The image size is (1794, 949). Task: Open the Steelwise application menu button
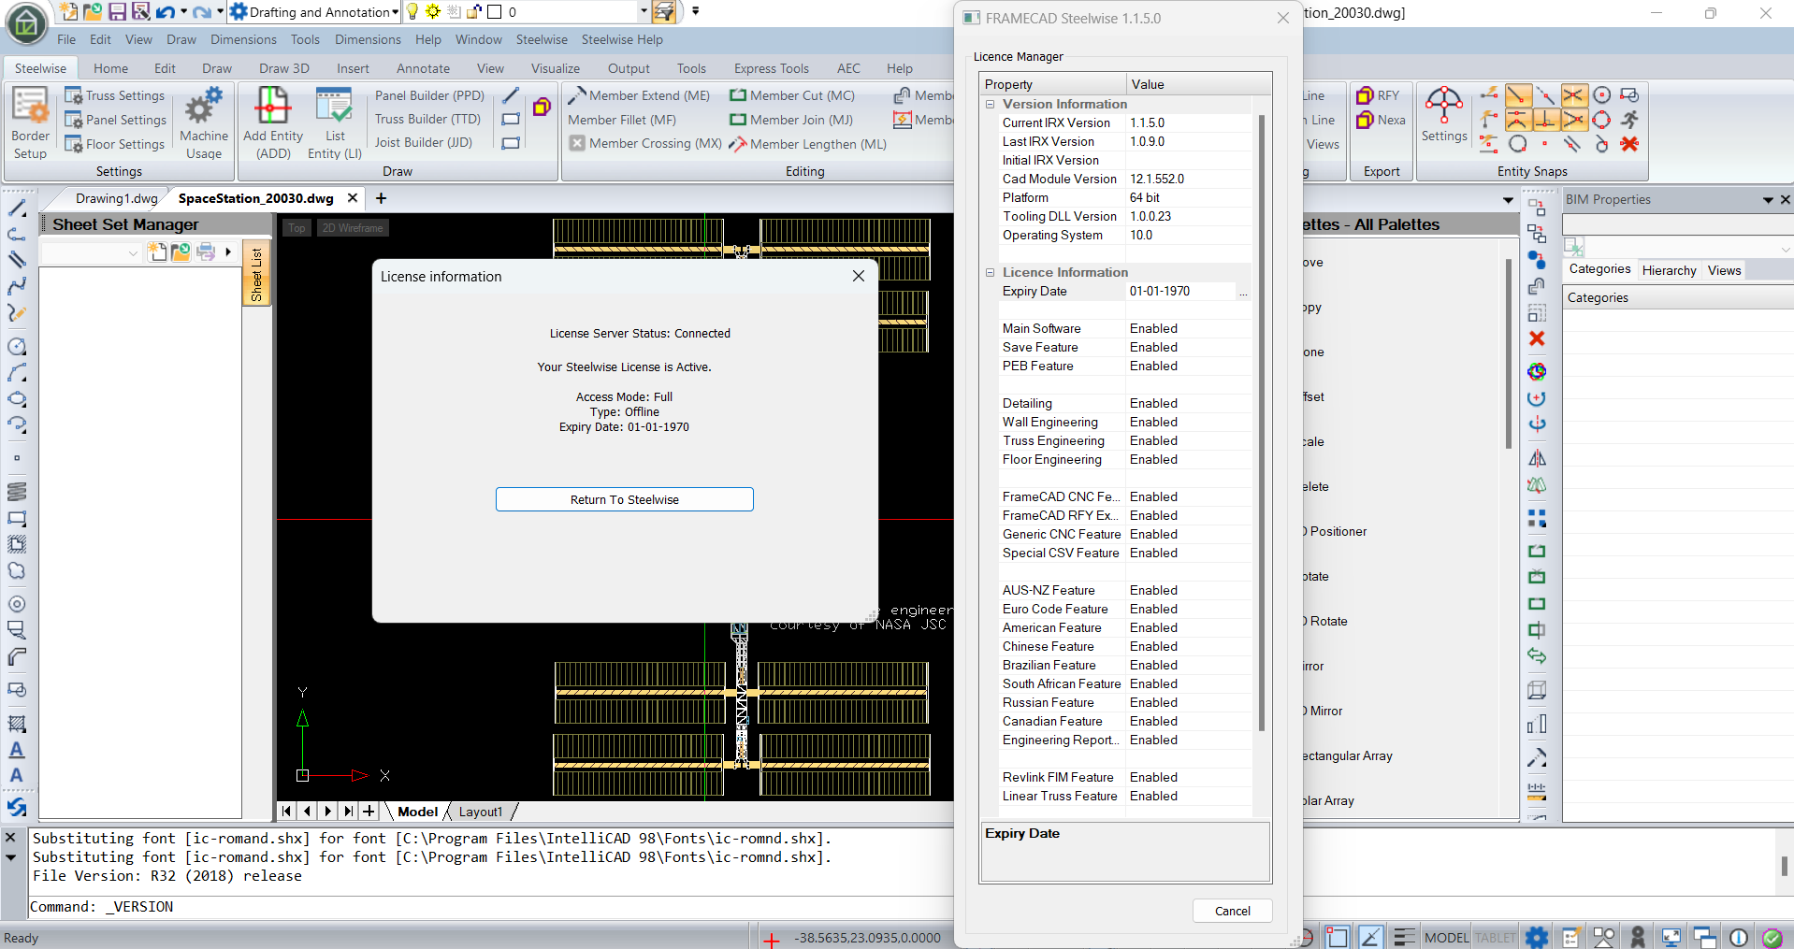click(x=26, y=23)
